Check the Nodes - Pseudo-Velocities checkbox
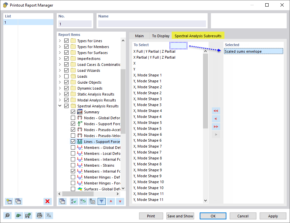The image size is (290, 223). [x=73, y=135]
